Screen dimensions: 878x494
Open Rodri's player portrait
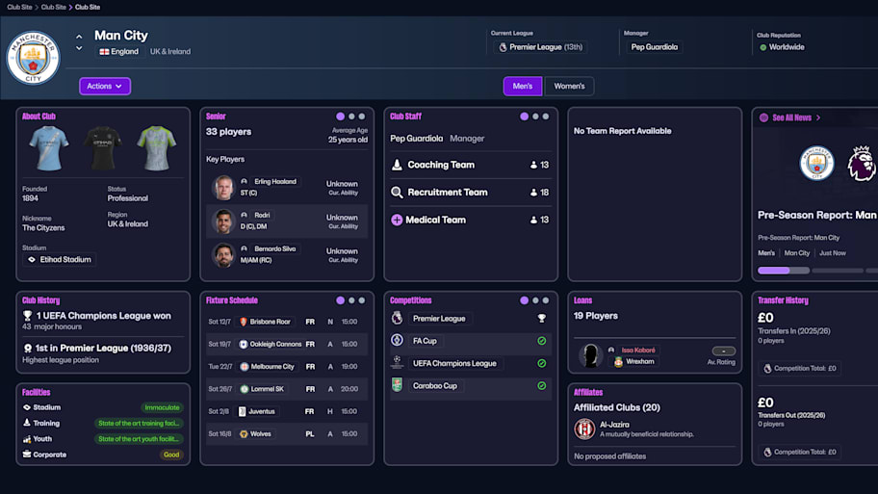pyautogui.click(x=222, y=221)
